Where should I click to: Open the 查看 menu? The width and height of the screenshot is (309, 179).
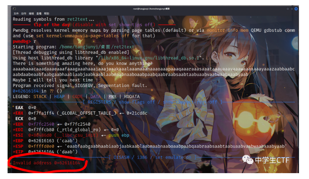(39, 13)
